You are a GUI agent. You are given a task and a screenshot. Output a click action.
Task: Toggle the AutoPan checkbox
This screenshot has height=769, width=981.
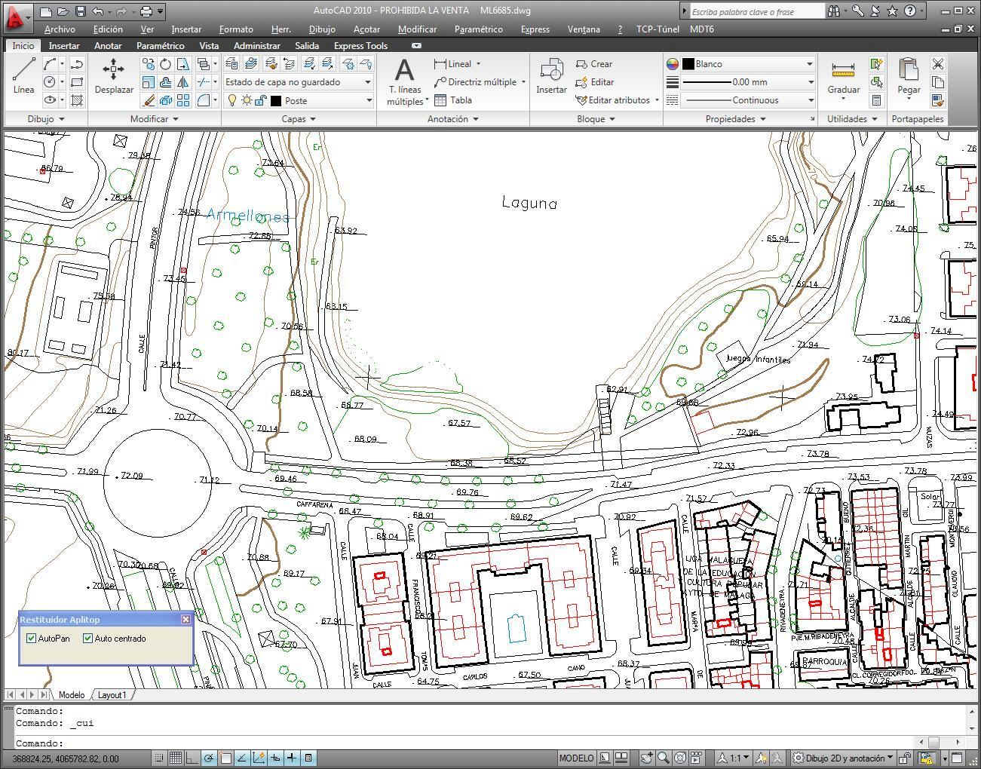point(31,639)
